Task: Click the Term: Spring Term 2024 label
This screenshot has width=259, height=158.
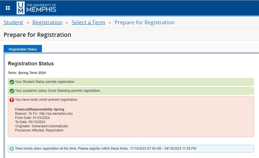Action: [x=27, y=73]
